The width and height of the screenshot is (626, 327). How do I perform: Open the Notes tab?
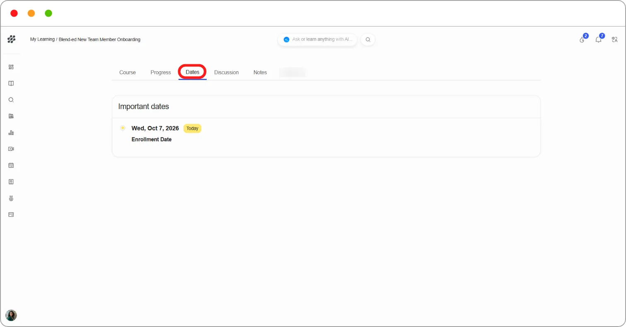[260, 72]
